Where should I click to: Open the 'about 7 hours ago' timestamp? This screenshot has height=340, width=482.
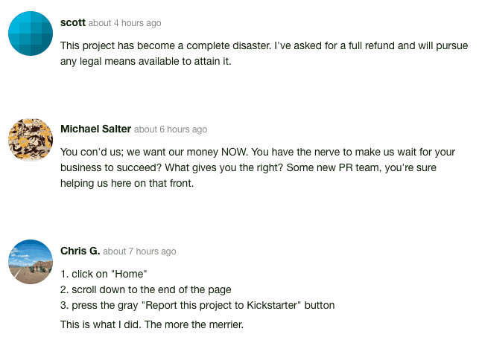(139, 251)
